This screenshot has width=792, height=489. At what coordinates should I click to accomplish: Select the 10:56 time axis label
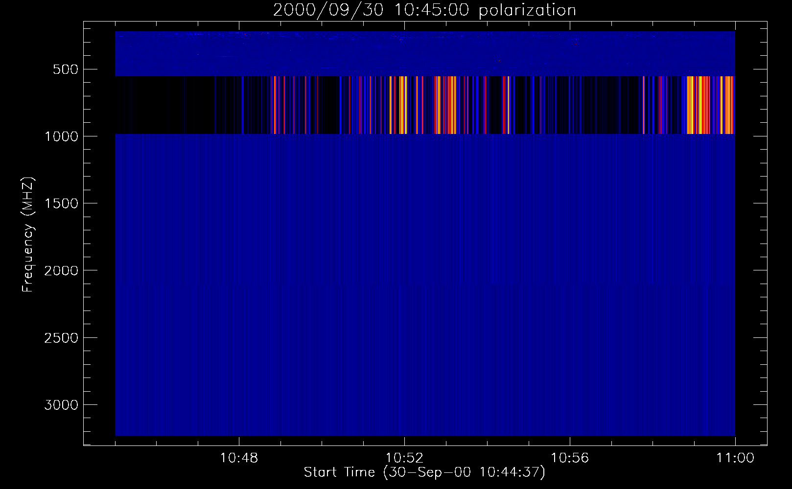pyautogui.click(x=570, y=459)
